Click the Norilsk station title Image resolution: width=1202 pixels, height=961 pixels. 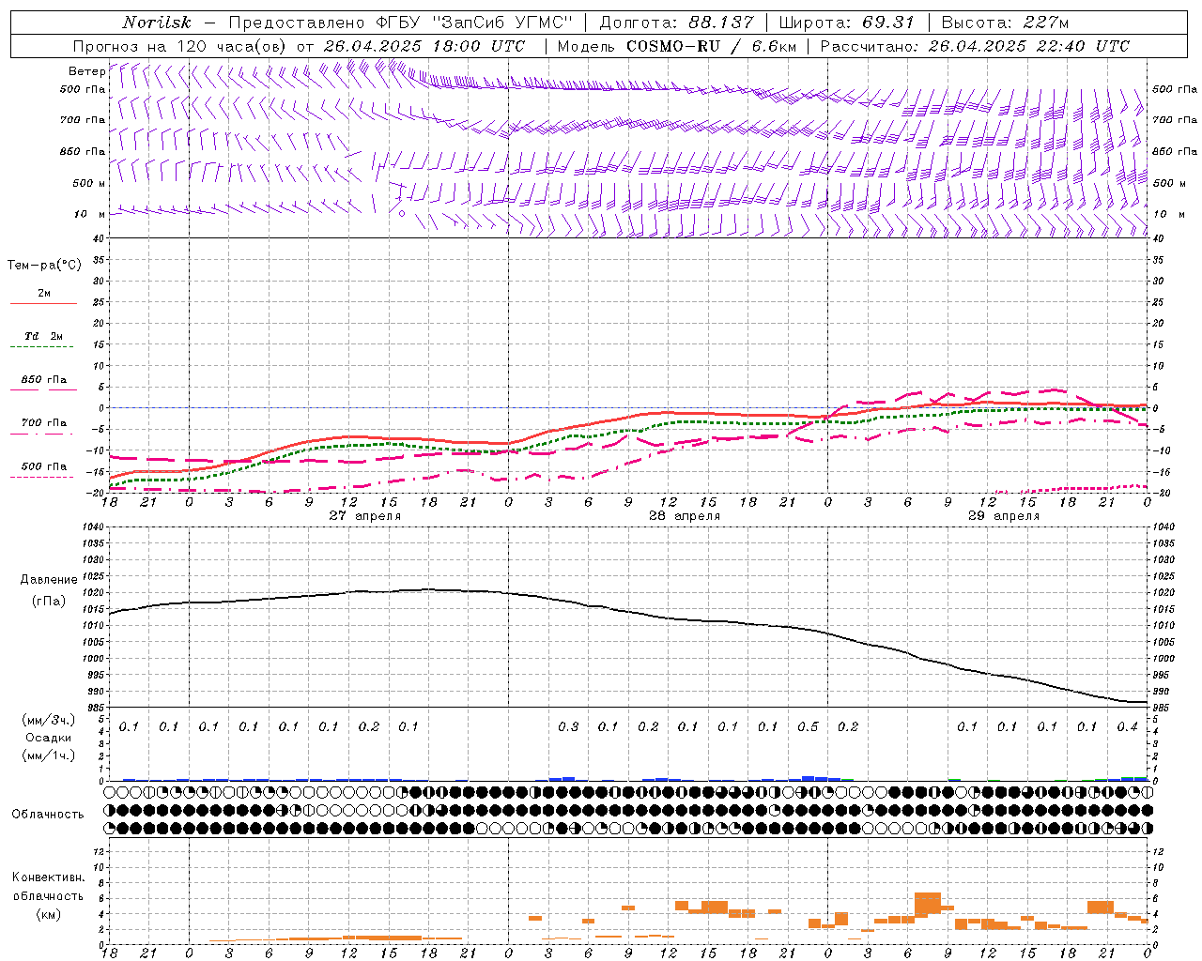(157, 23)
